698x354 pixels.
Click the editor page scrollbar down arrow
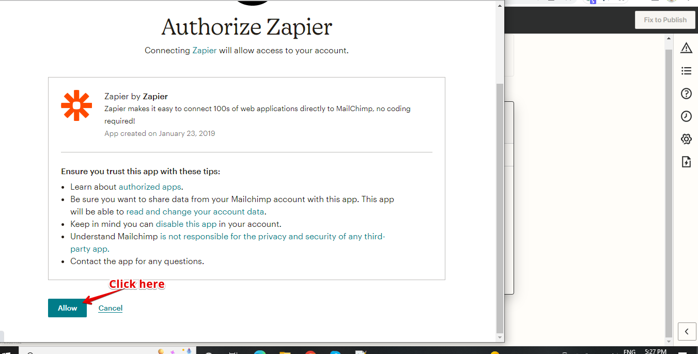click(x=669, y=342)
